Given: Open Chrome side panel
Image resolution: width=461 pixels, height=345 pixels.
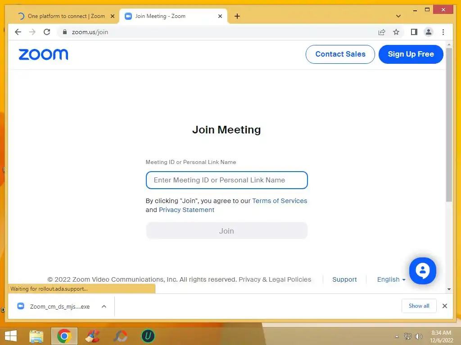Looking at the screenshot, I should [414, 32].
